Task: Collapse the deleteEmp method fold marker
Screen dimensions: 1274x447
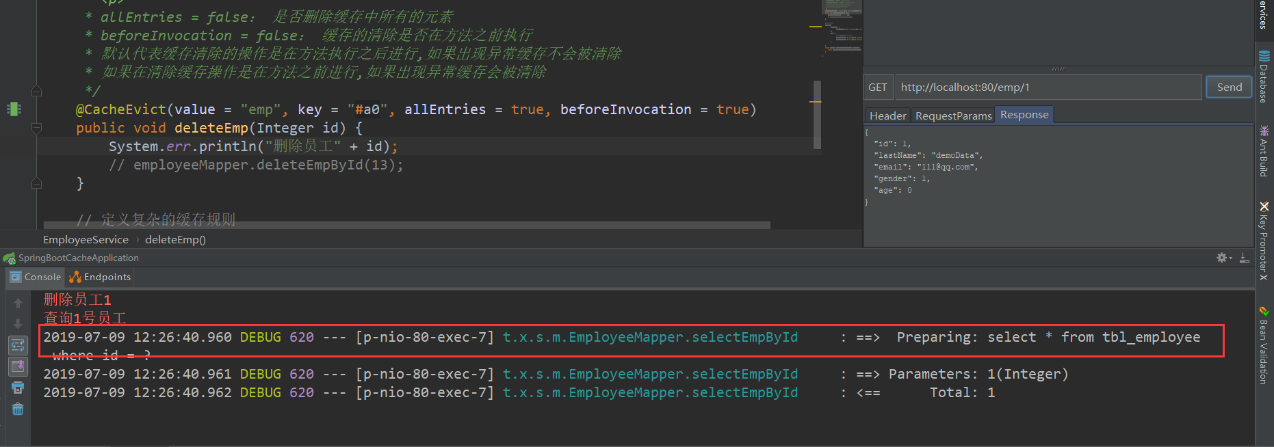Action: tap(37, 128)
